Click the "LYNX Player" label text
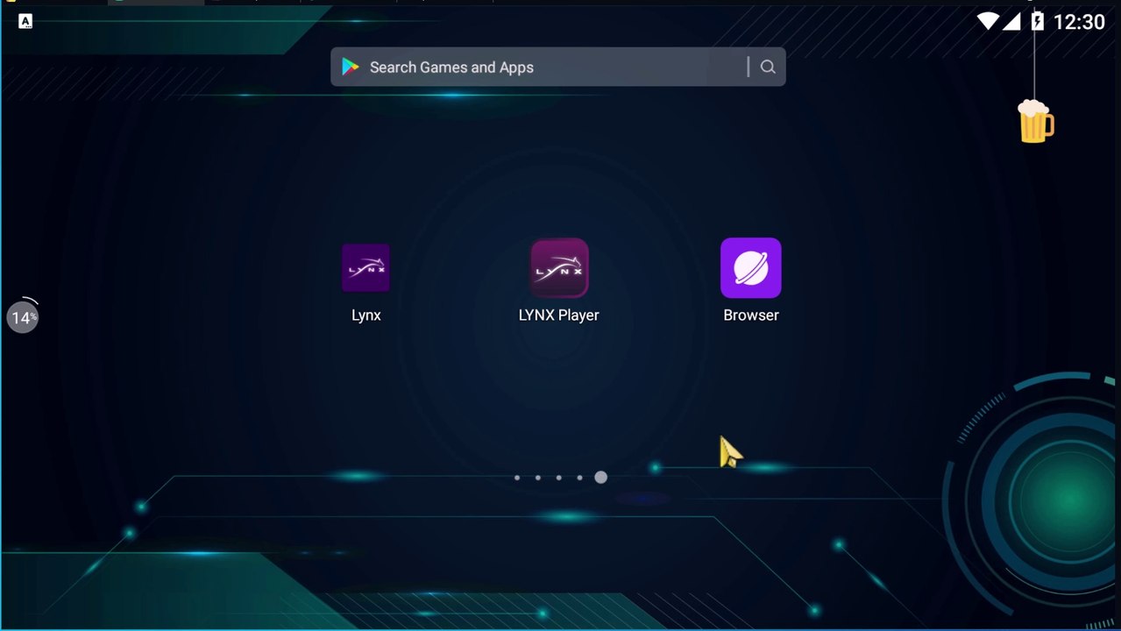 click(x=559, y=315)
